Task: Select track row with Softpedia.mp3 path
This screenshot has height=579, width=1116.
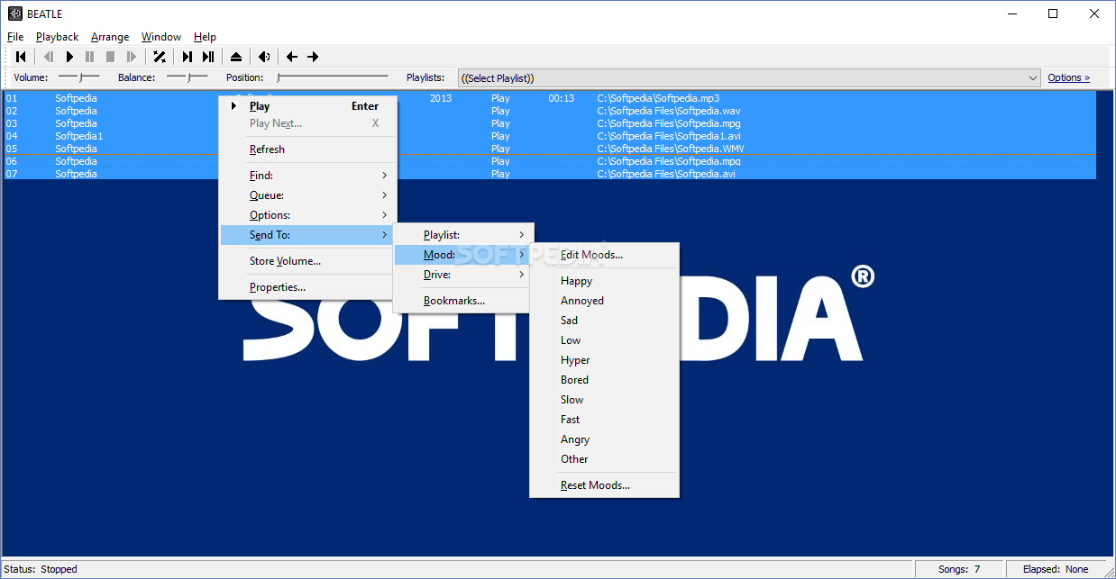Action: [550, 98]
